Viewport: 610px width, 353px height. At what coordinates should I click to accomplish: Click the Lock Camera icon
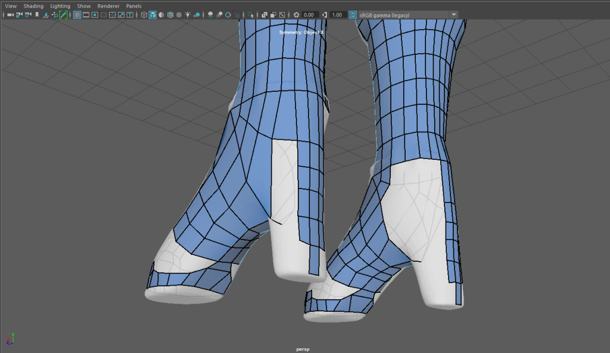click(19, 14)
